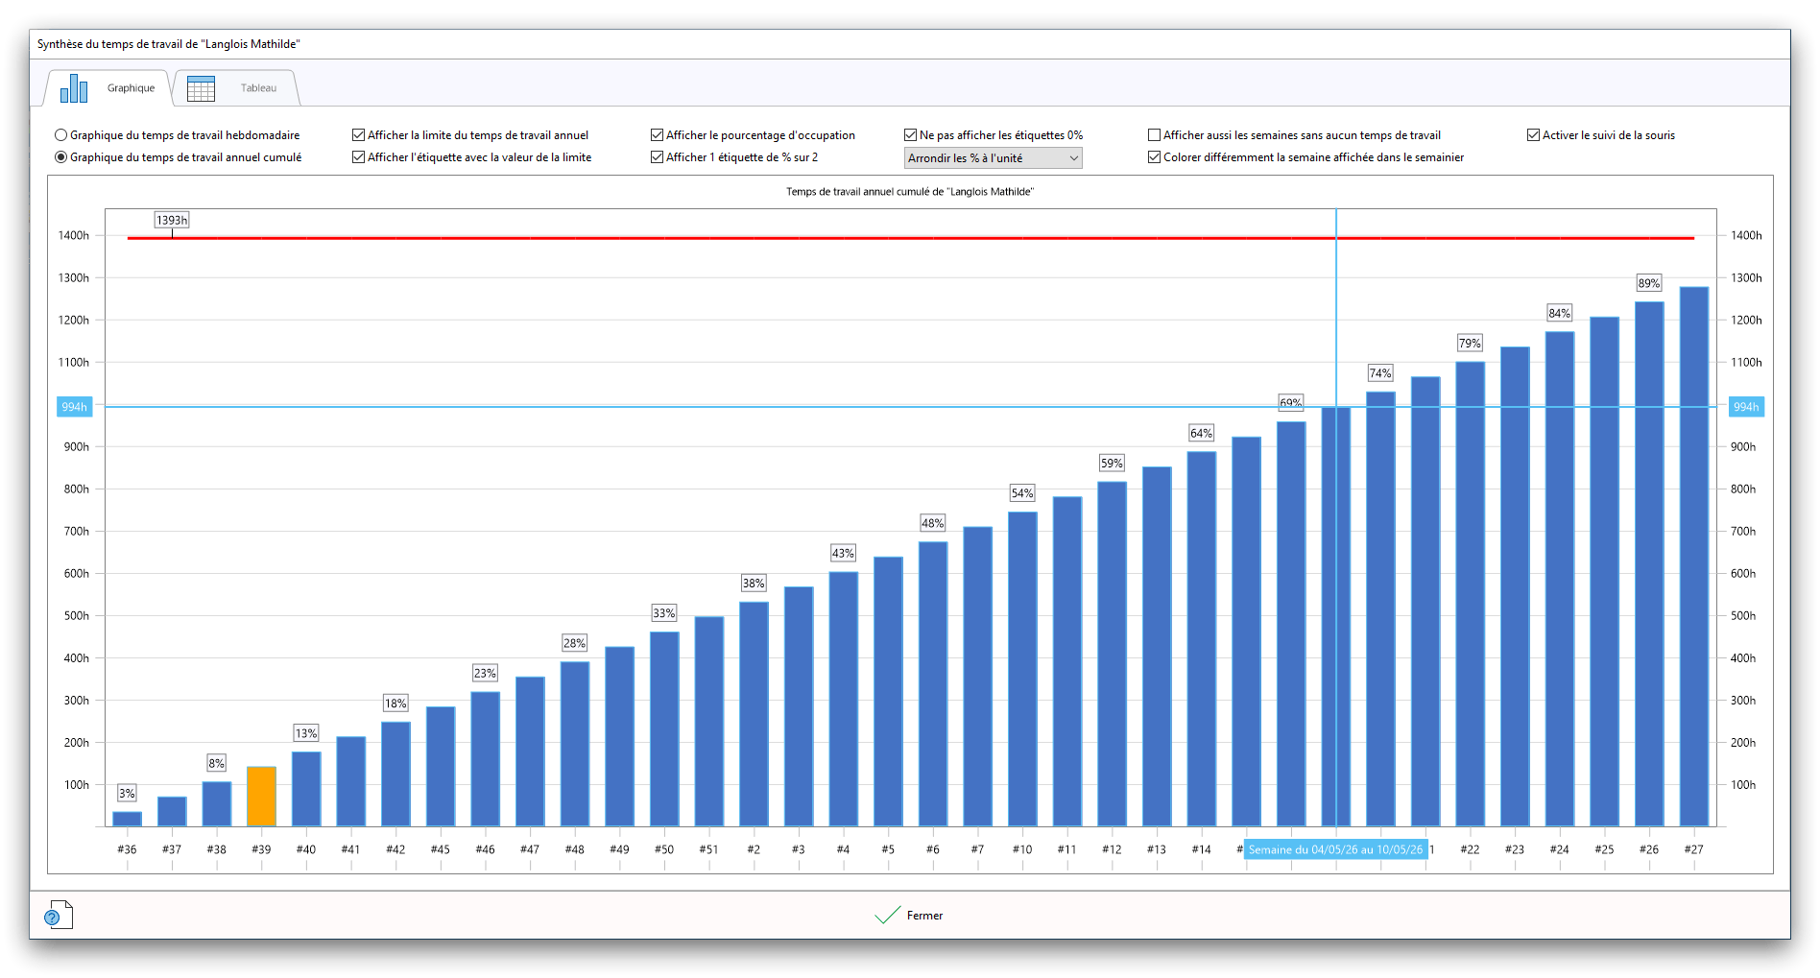Toggle 'Afficher 1 étiquette de % sur 2'
This screenshot has width=1820, height=978.
(658, 157)
